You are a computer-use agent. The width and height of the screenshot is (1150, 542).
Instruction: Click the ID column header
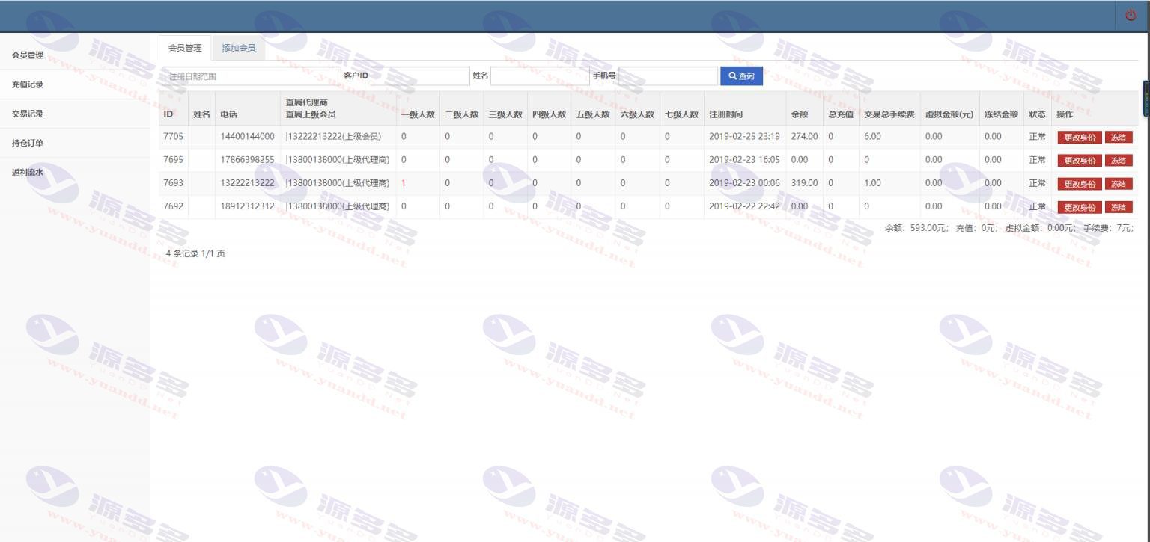pyautogui.click(x=168, y=114)
